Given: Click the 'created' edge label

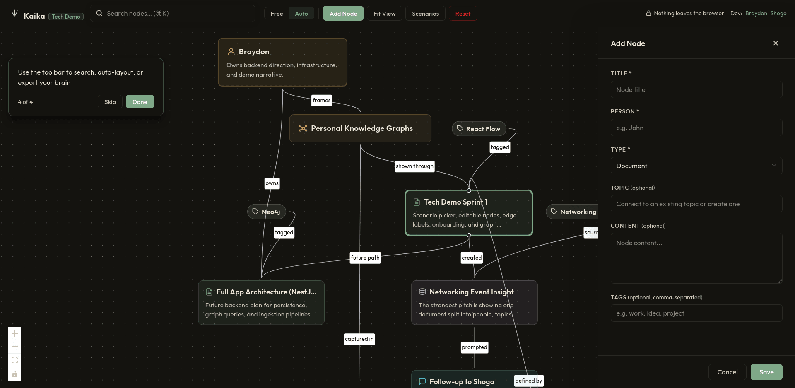Looking at the screenshot, I should click(x=472, y=258).
